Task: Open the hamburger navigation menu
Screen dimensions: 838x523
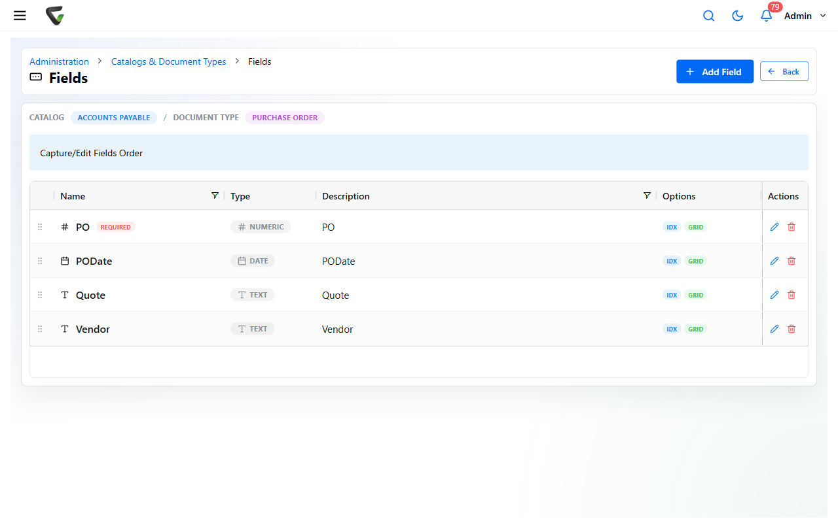Action: (x=20, y=16)
